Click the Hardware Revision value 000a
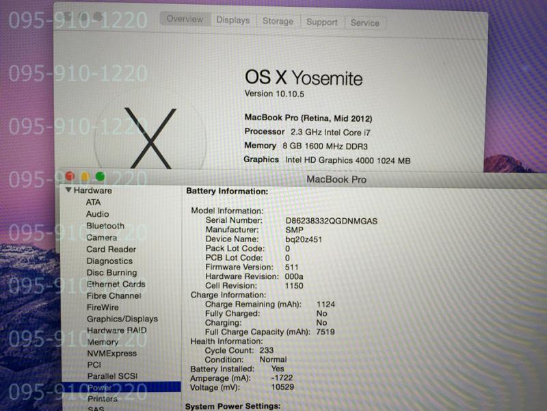 click(x=294, y=277)
